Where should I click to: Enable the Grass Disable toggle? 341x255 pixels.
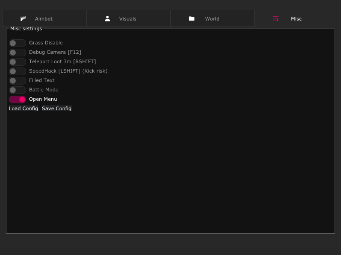pos(18,43)
